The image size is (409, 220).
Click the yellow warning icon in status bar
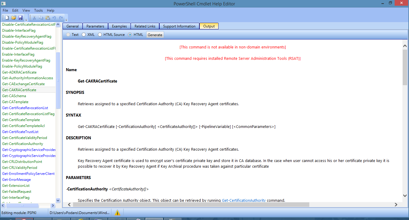tap(117, 213)
